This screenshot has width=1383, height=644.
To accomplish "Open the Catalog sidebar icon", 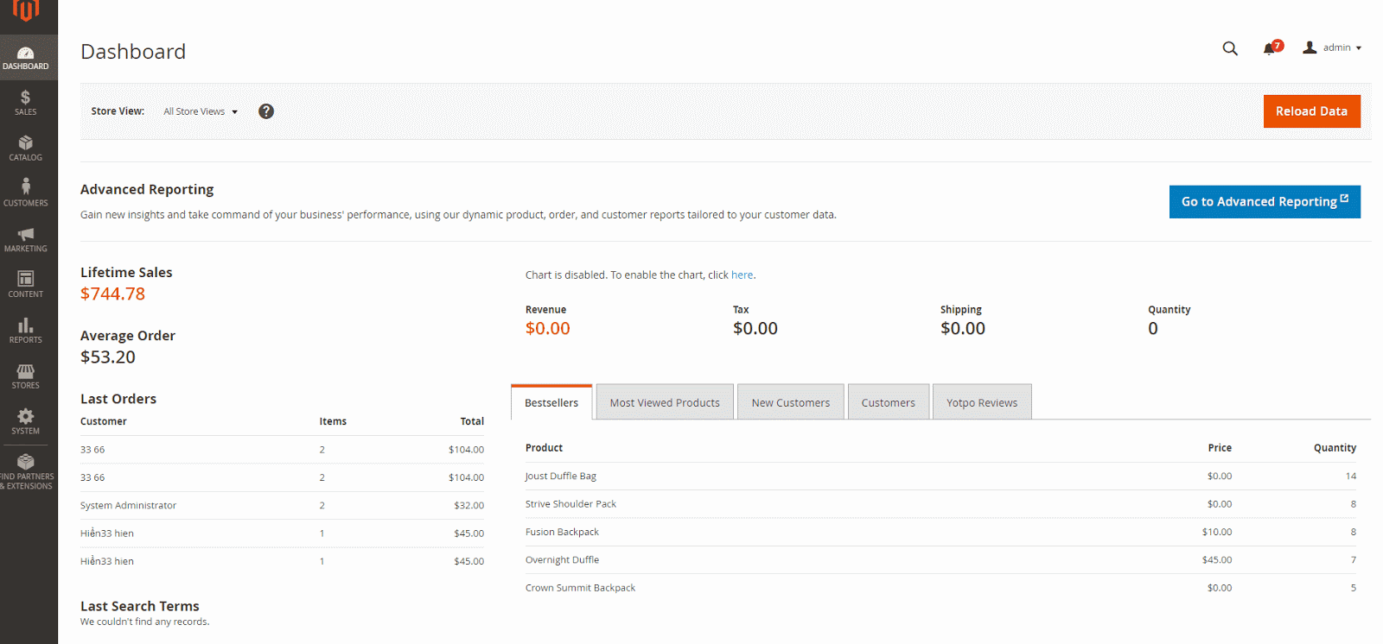I will (26, 148).
